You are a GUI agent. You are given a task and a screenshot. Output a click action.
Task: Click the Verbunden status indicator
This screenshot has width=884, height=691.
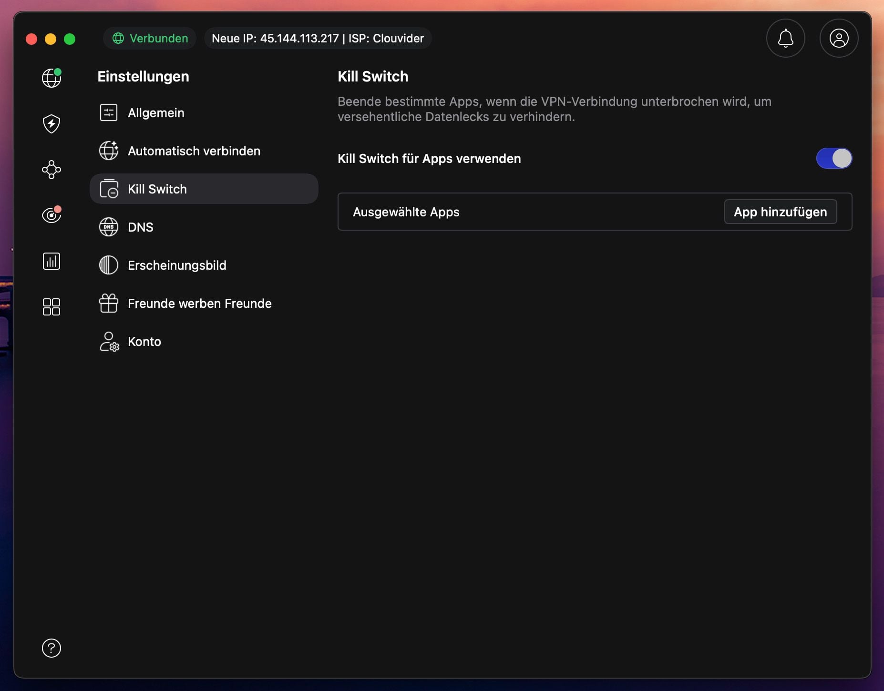pyautogui.click(x=149, y=38)
